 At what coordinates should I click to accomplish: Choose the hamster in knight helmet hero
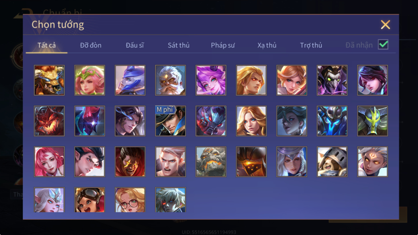tap(332, 162)
